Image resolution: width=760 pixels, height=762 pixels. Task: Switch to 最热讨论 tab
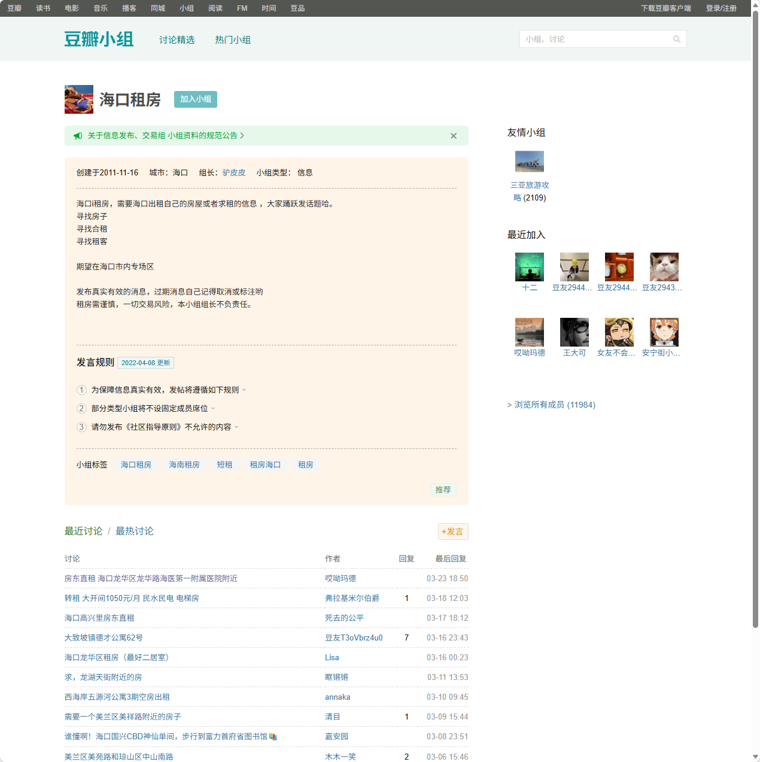135,532
